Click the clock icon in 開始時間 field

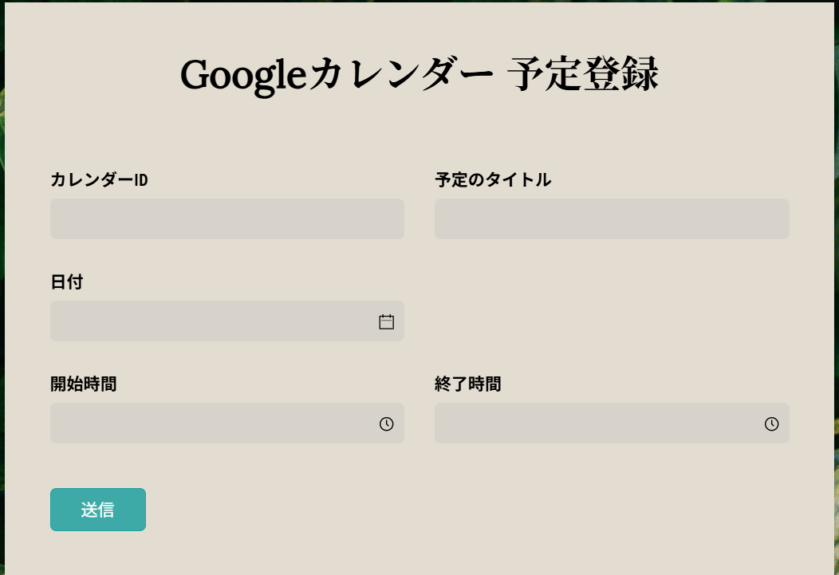pyautogui.click(x=386, y=423)
